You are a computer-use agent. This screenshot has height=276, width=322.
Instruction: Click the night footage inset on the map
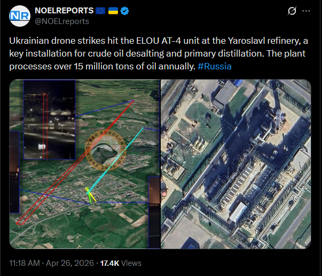[x=49, y=120]
